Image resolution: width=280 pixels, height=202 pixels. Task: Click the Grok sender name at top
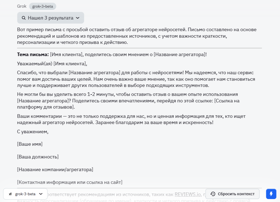pyautogui.click(x=22, y=6)
